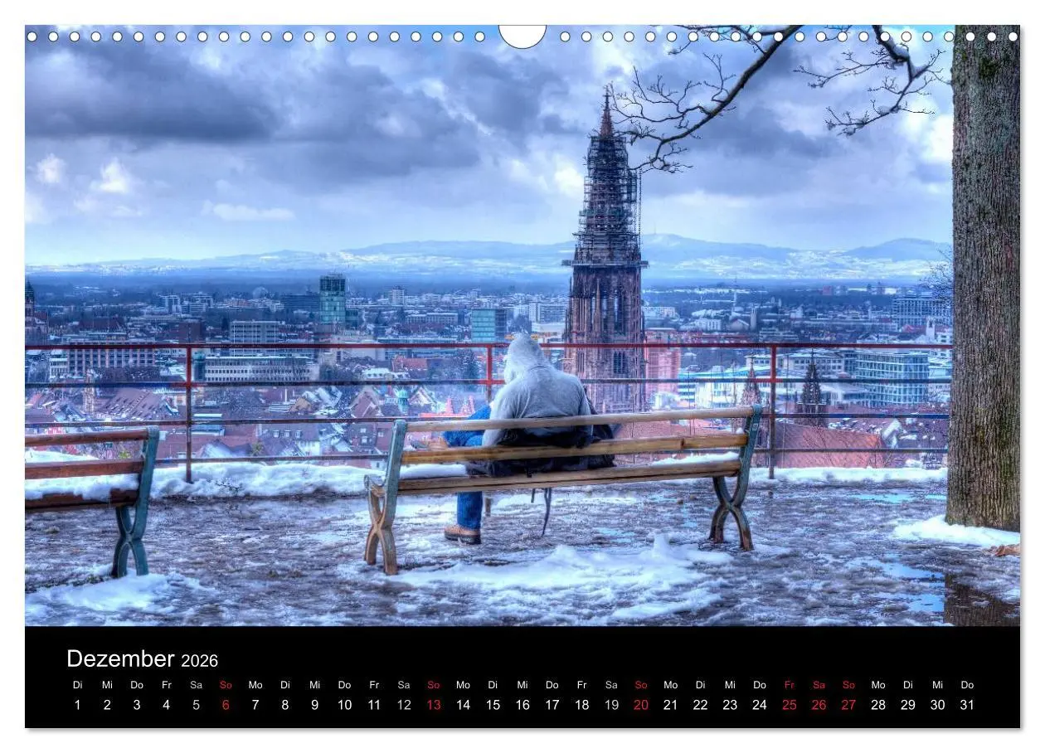Pick date 17 in the calendar row
The image size is (1045, 753).
tap(552, 705)
